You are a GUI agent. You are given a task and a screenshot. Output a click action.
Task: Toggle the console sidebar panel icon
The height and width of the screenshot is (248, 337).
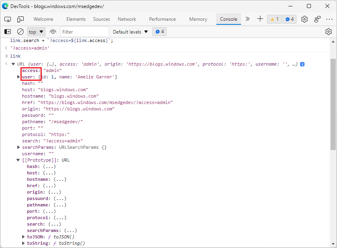pyautogui.click(x=8, y=32)
